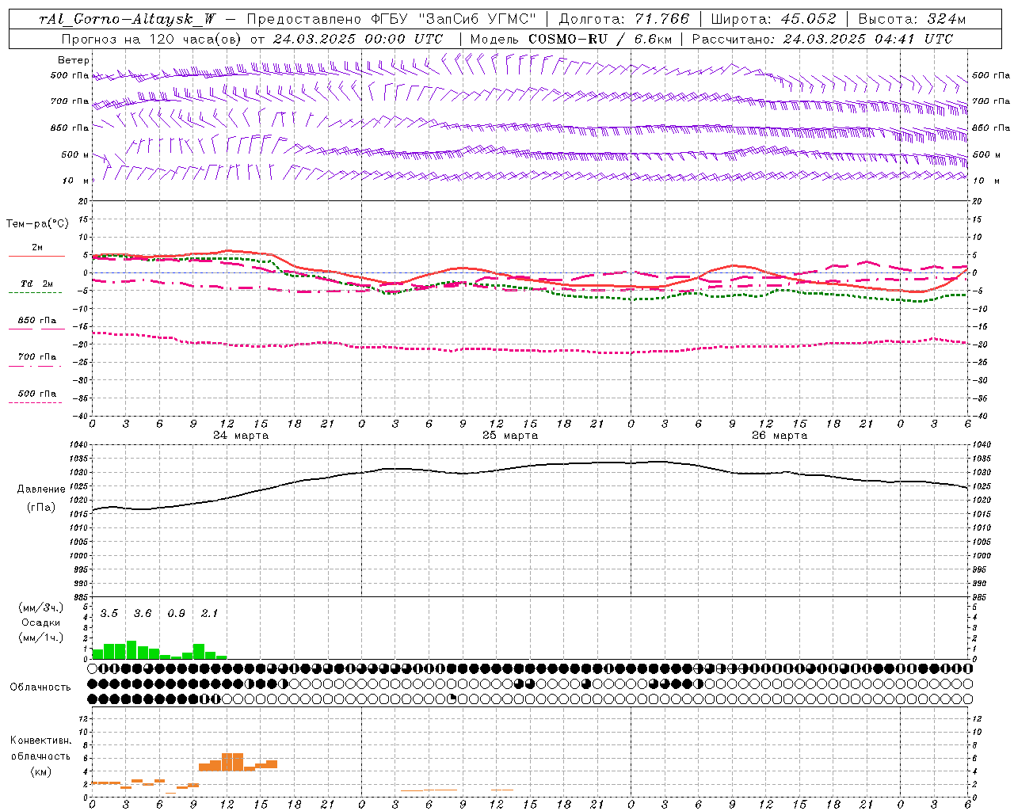The height and width of the screenshot is (811, 1014).
Task: Click the Td 2м dew point legend entry
Action: 37,284
